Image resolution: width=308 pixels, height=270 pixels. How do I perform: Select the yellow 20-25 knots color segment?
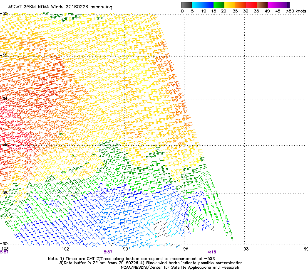[230, 5]
